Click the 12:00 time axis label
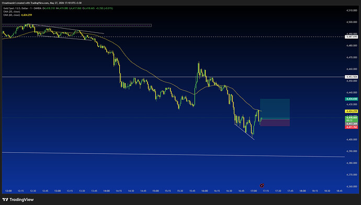Image resolution: width=361 pixels, height=205 pixels. click(8, 191)
